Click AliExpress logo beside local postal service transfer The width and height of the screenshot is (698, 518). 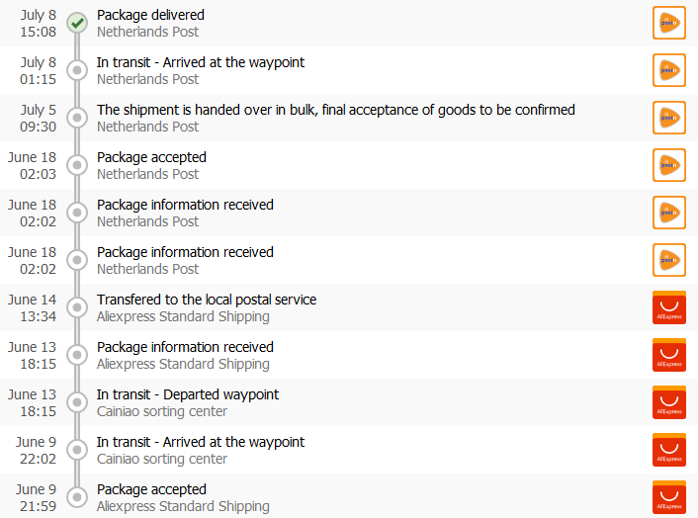click(669, 307)
